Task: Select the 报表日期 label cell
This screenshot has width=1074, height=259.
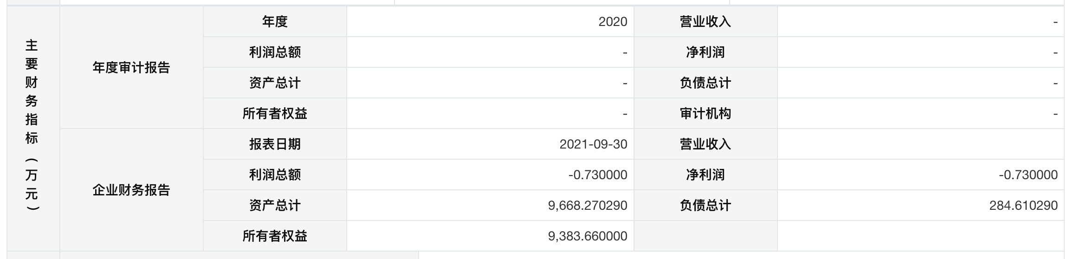Action: tap(275, 144)
